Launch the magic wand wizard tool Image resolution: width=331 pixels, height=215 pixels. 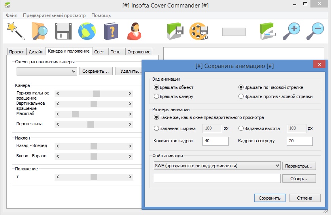tap(16, 31)
